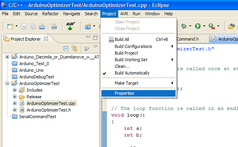The width and height of the screenshot is (238, 147).
Task: Open the Refactor menu
Action: (x=50, y=14)
